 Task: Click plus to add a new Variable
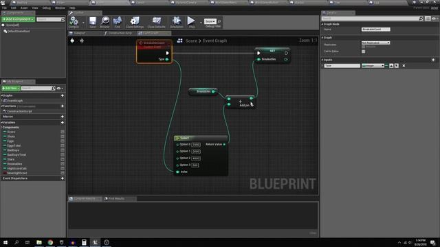click(x=63, y=123)
